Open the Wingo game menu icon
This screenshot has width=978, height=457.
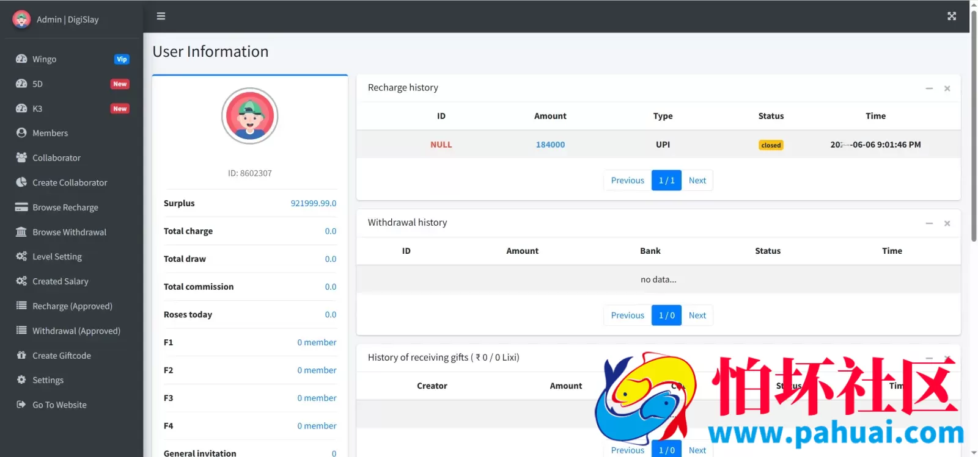tap(21, 59)
